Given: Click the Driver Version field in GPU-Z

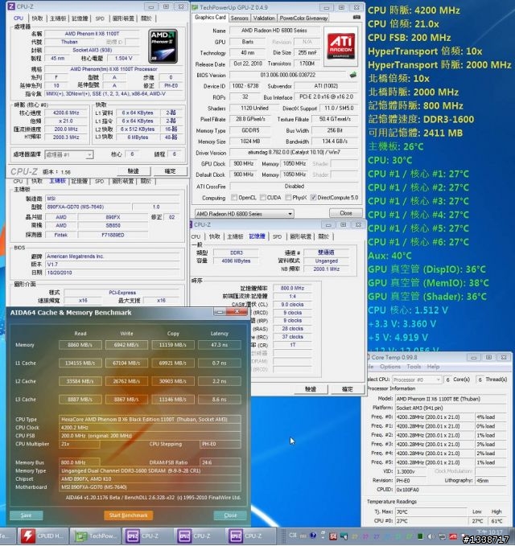Looking at the screenshot, I should pyautogui.click(x=294, y=153).
